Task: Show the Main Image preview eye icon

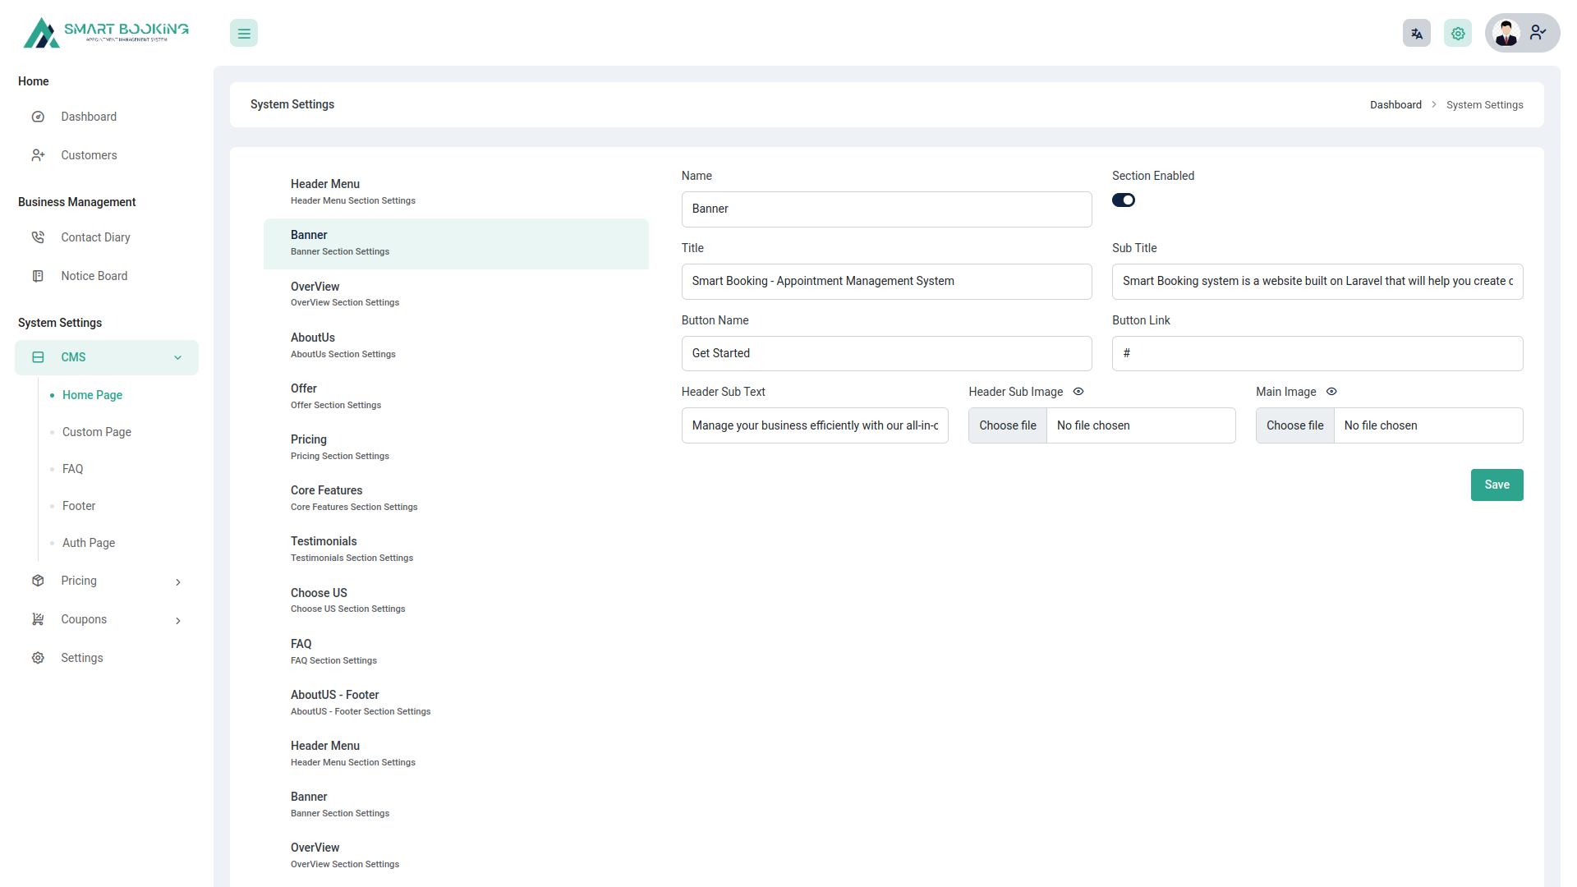Action: click(x=1331, y=392)
